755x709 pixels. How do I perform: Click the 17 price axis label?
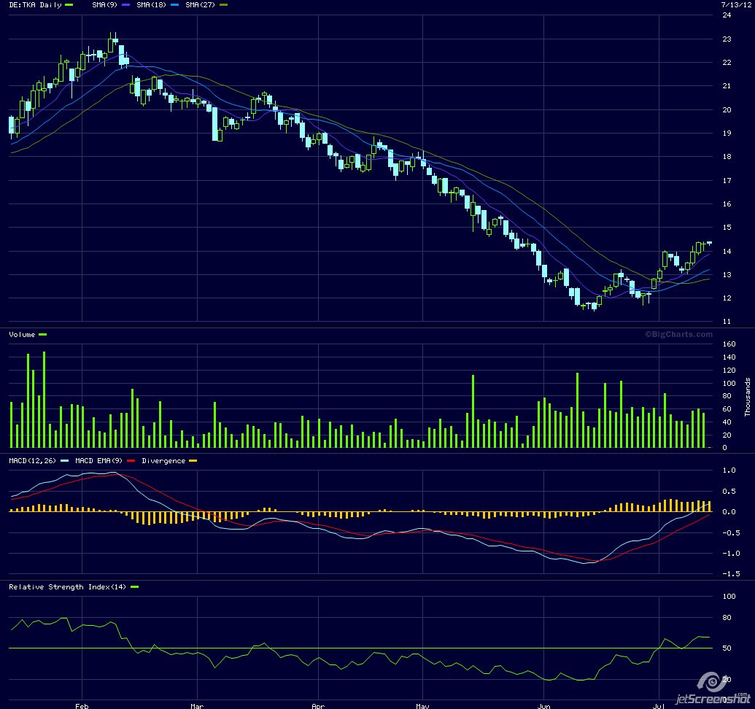coord(727,180)
